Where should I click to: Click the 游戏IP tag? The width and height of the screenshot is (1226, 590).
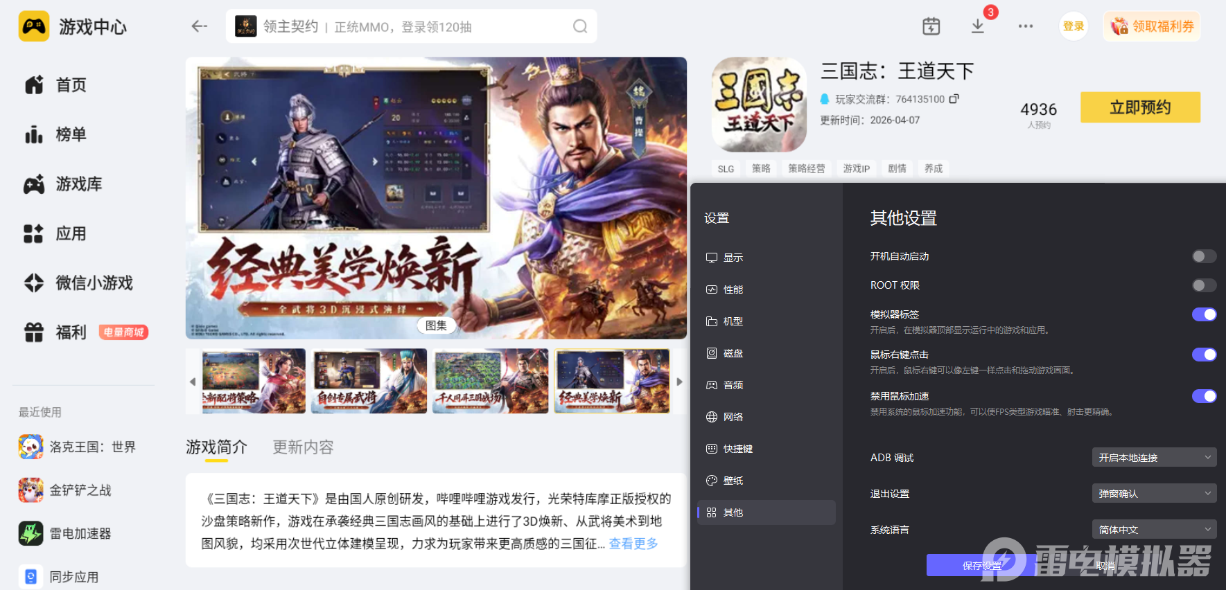click(x=856, y=169)
